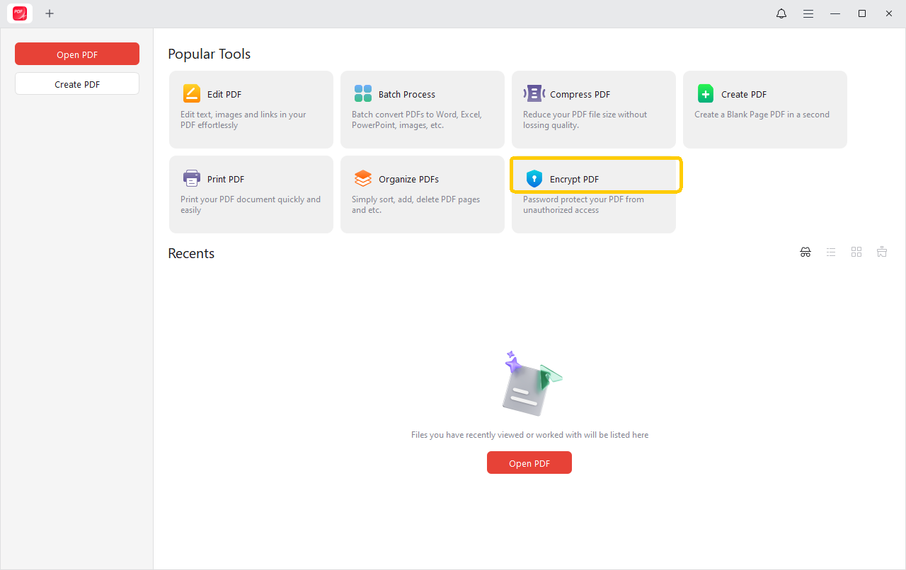Click the Edit PDF pencil icon
The height and width of the screenshot is (570, 906).
191,94
